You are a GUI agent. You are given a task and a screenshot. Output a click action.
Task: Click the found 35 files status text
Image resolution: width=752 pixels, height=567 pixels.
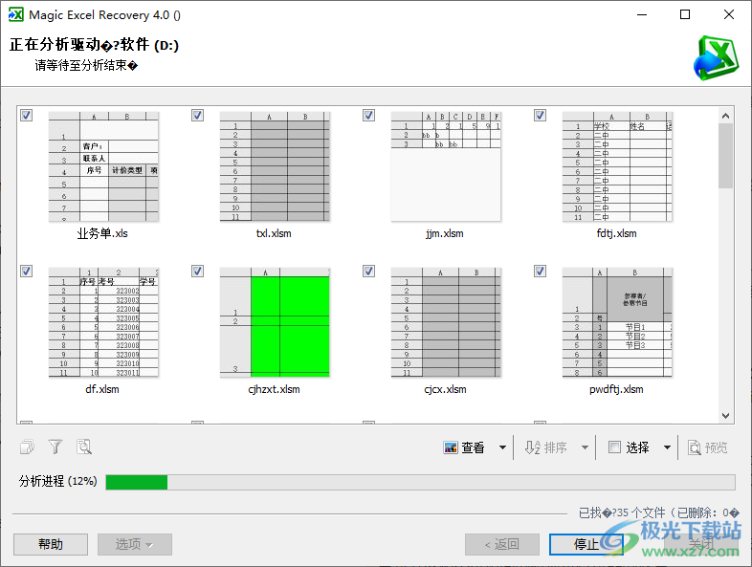point(658,512)
